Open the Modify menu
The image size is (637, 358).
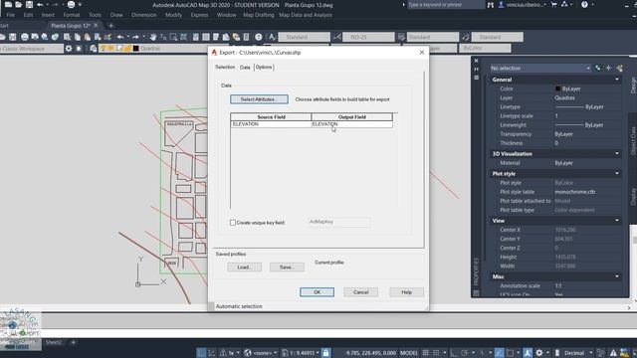(x=173, y=15)
